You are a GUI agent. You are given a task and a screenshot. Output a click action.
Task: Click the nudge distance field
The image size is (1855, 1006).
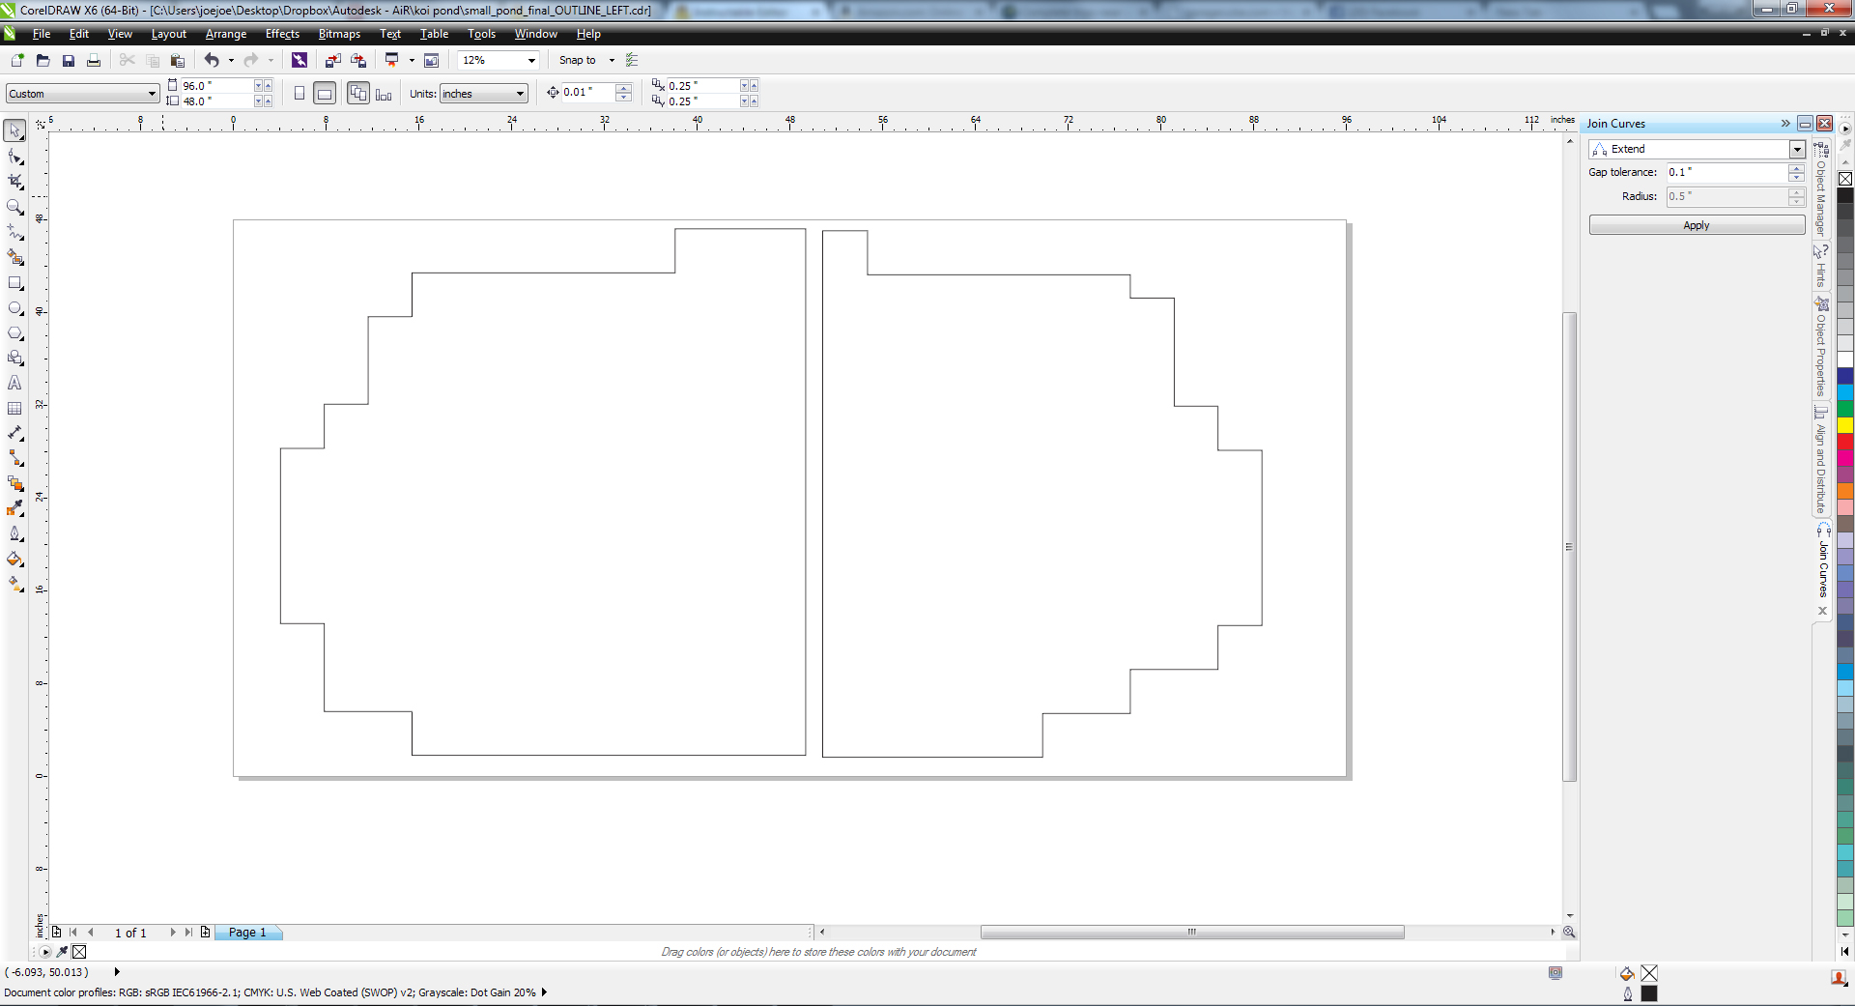[x=588, y=93]
